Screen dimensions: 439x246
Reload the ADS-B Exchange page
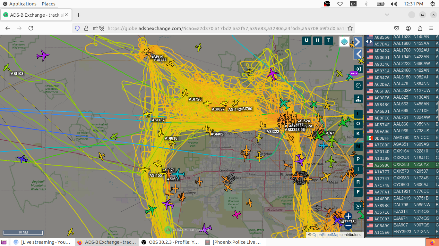[31, 28]
